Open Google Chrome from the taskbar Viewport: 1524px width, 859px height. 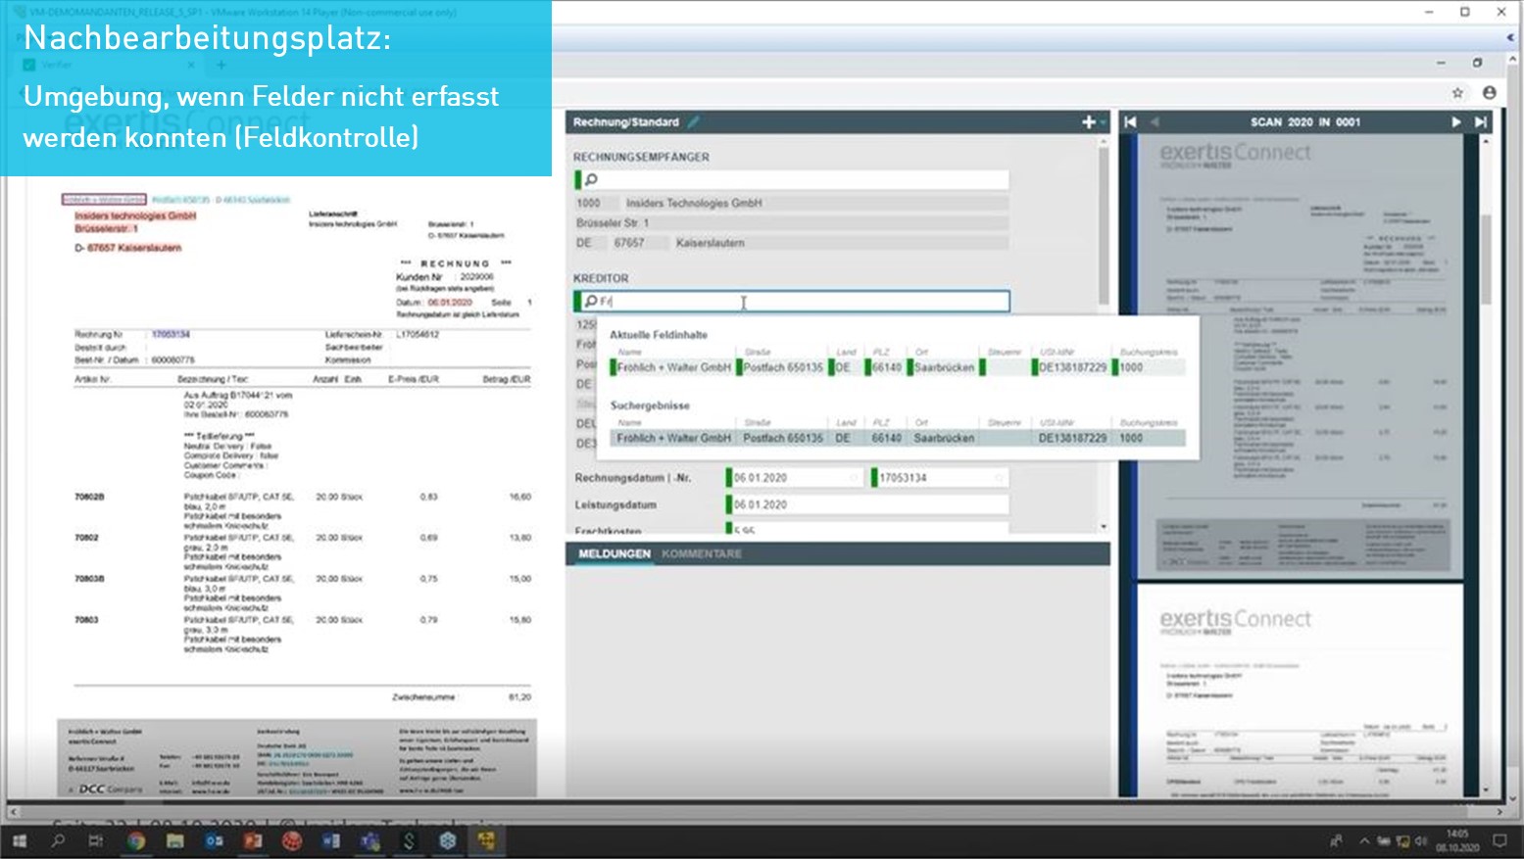click(x=136, y=840)
